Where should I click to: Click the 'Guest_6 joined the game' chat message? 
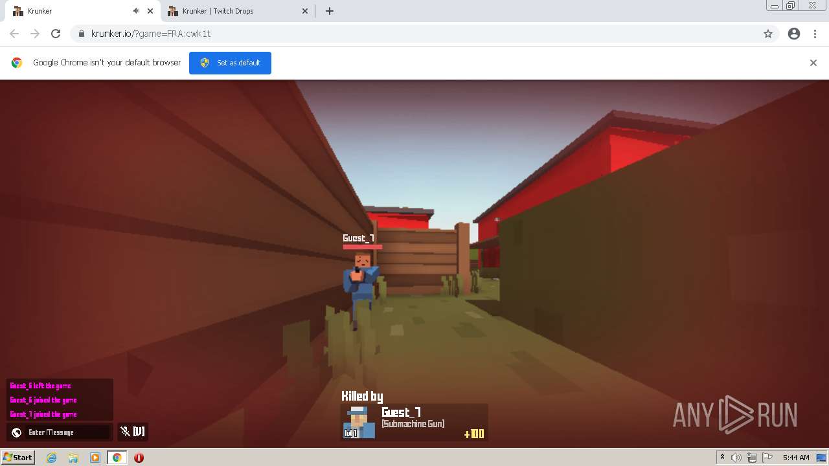(43, 400)
